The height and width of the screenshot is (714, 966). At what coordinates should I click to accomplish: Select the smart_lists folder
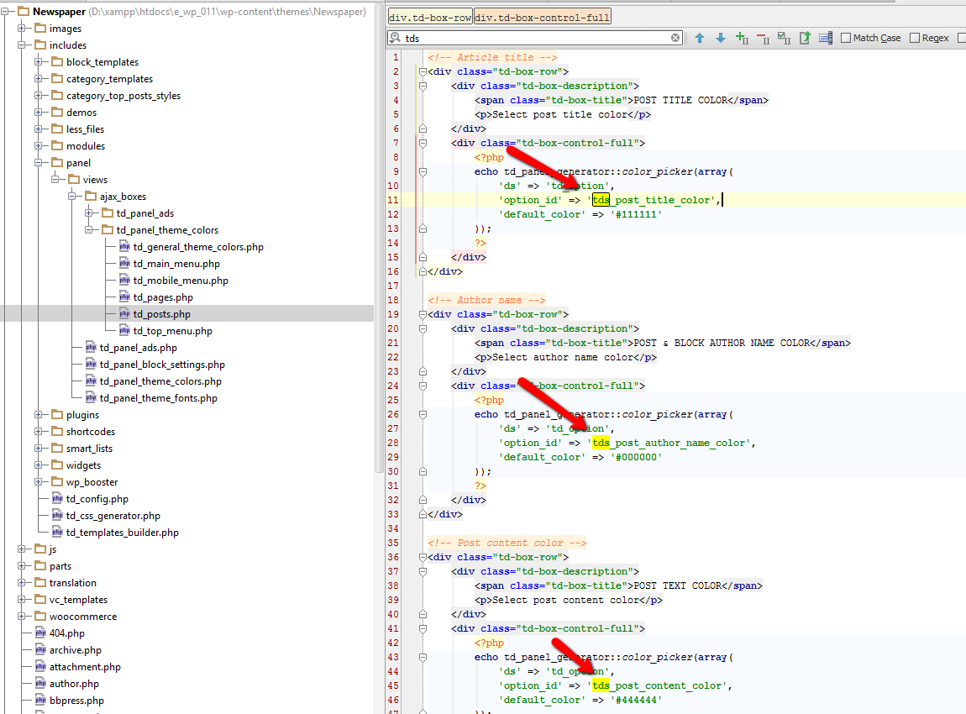click(x=89, y=449)
